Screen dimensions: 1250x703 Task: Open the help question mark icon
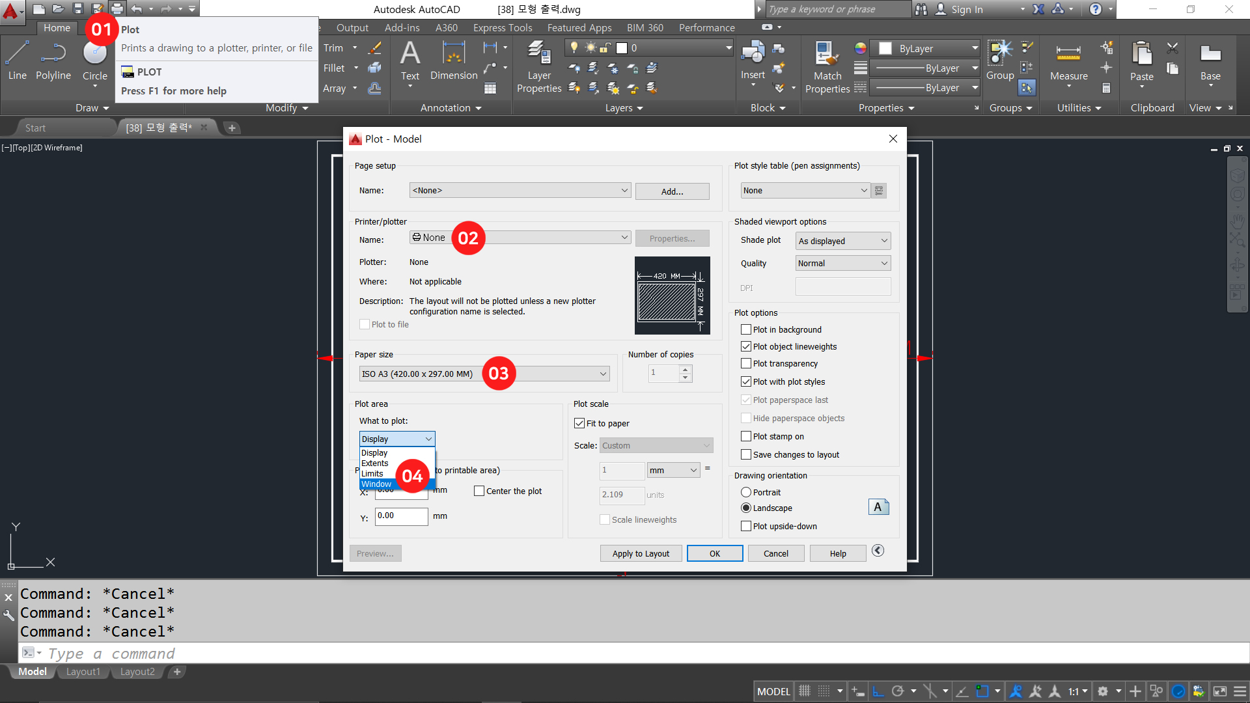coord(1095,9)
